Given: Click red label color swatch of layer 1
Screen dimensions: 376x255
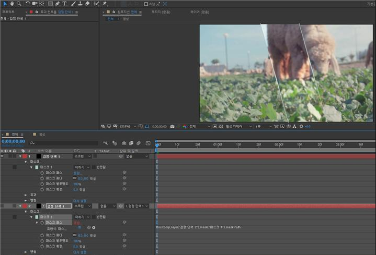Looking at the screenshot, I should pyautogui.click(x=25, y=156).
